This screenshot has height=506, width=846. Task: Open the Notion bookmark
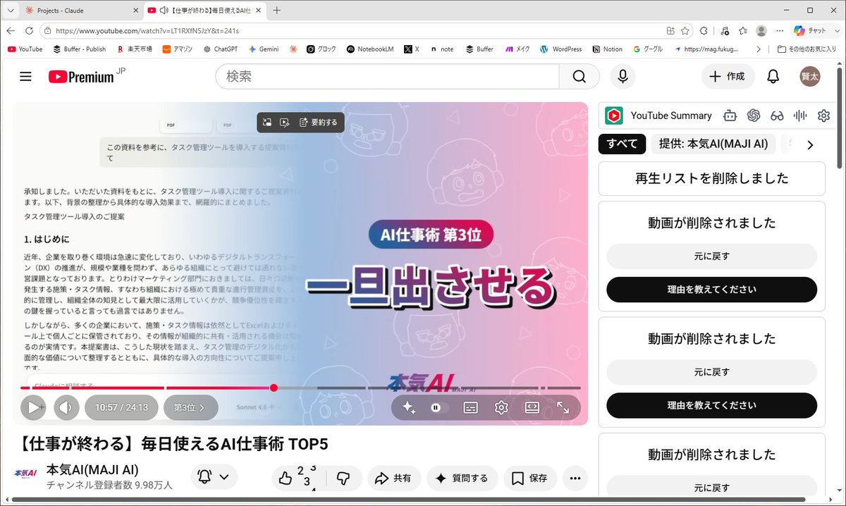[x=608, y=49]
